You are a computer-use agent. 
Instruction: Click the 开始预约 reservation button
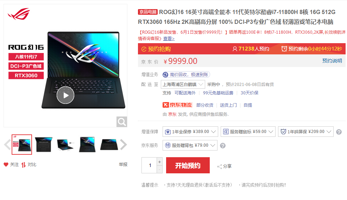tap(188, 165)
